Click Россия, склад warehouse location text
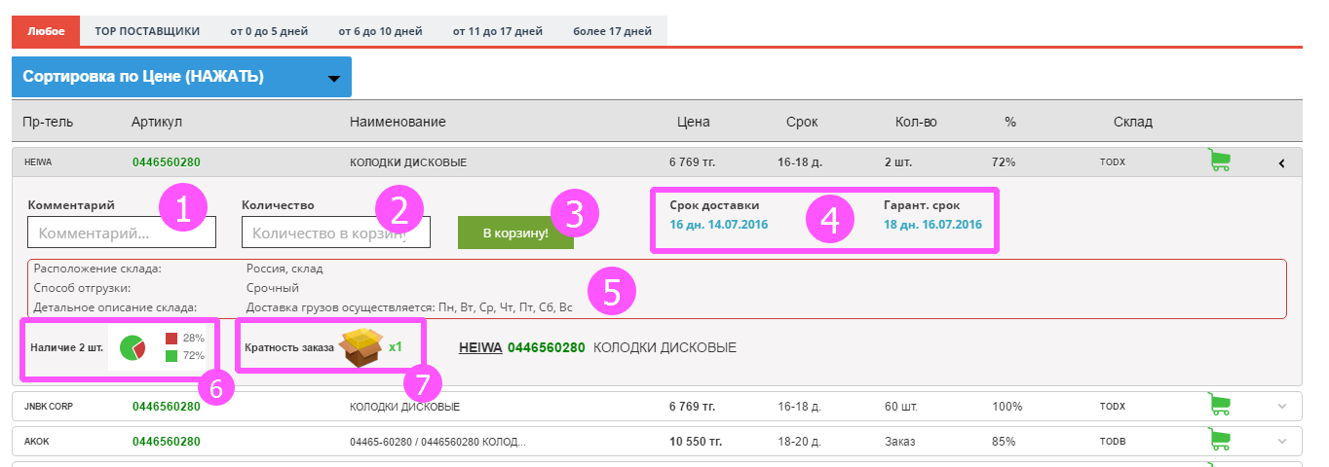The width and height of the screenshot is (1329, 467). (285, 269)
